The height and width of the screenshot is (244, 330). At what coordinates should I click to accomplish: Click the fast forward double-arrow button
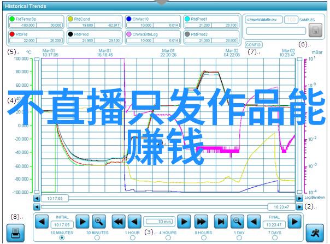coord(201,222)
